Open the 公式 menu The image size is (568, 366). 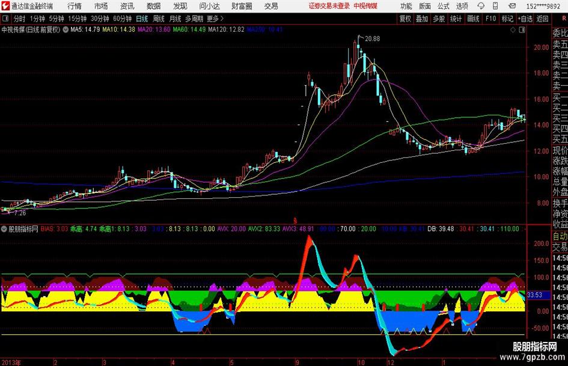pyautogui.click(x=444, y=6)
